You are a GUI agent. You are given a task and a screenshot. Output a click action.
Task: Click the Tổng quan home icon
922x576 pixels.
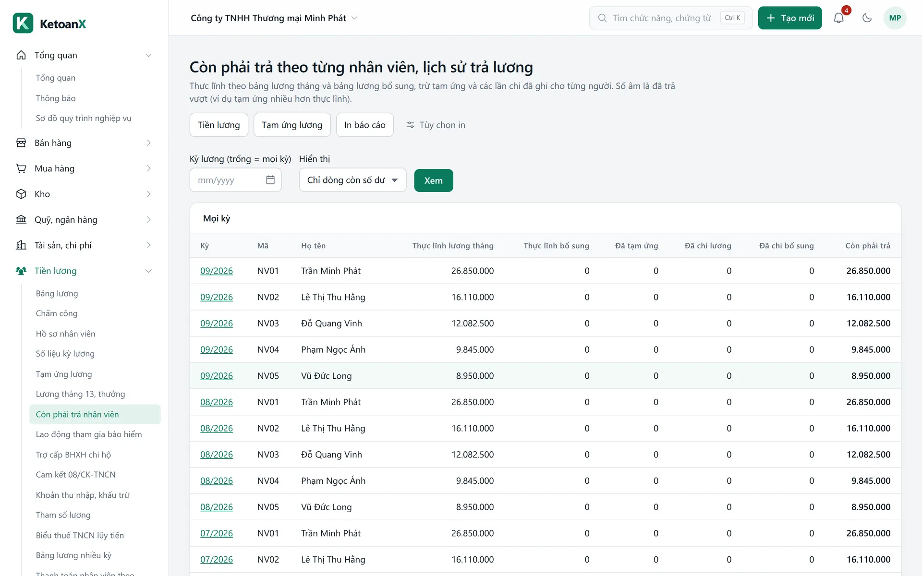[x=21, y=55]
